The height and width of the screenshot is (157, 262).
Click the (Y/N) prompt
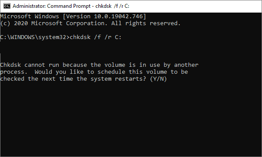tap(158, 79)
